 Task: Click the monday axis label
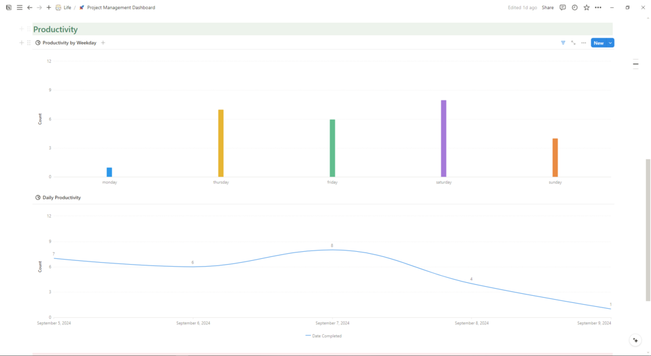109,182
